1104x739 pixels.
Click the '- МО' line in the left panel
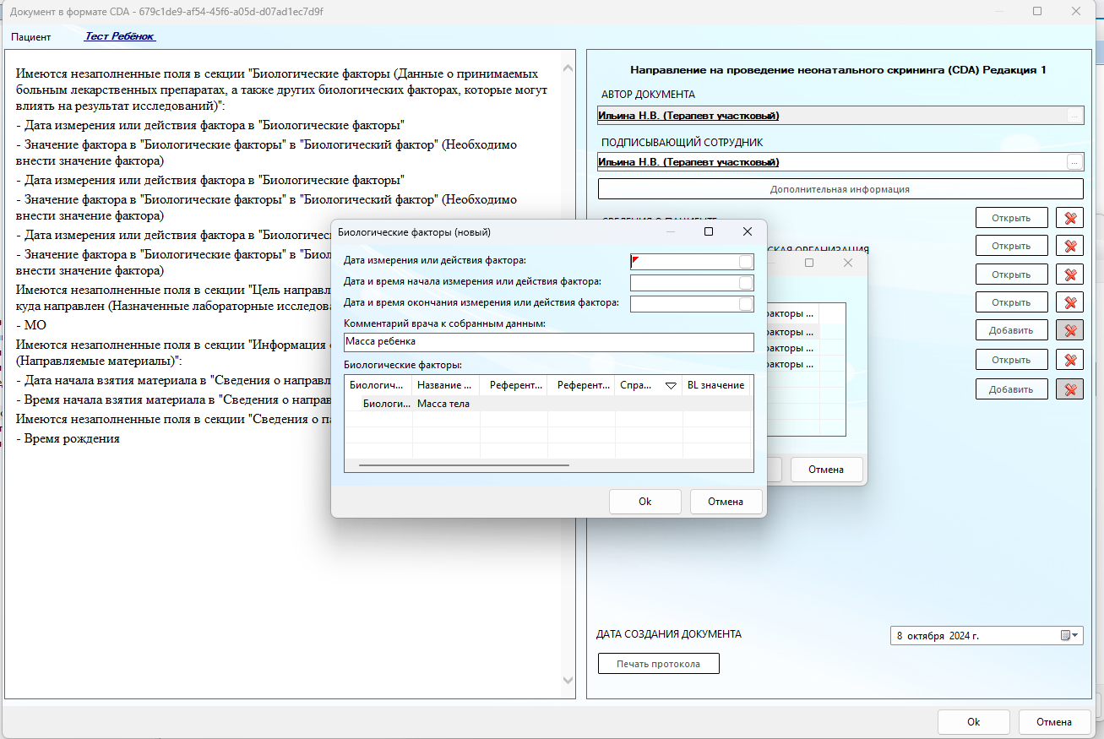(30, 325)
